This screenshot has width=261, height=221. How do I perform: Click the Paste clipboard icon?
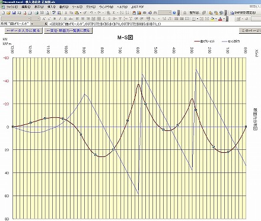[77, 13]
